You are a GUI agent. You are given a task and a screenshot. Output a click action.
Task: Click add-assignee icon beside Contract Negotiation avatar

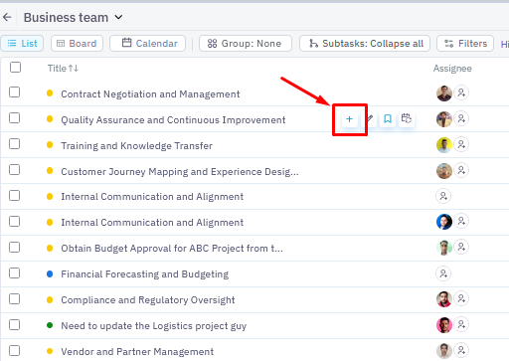point(461,92)
